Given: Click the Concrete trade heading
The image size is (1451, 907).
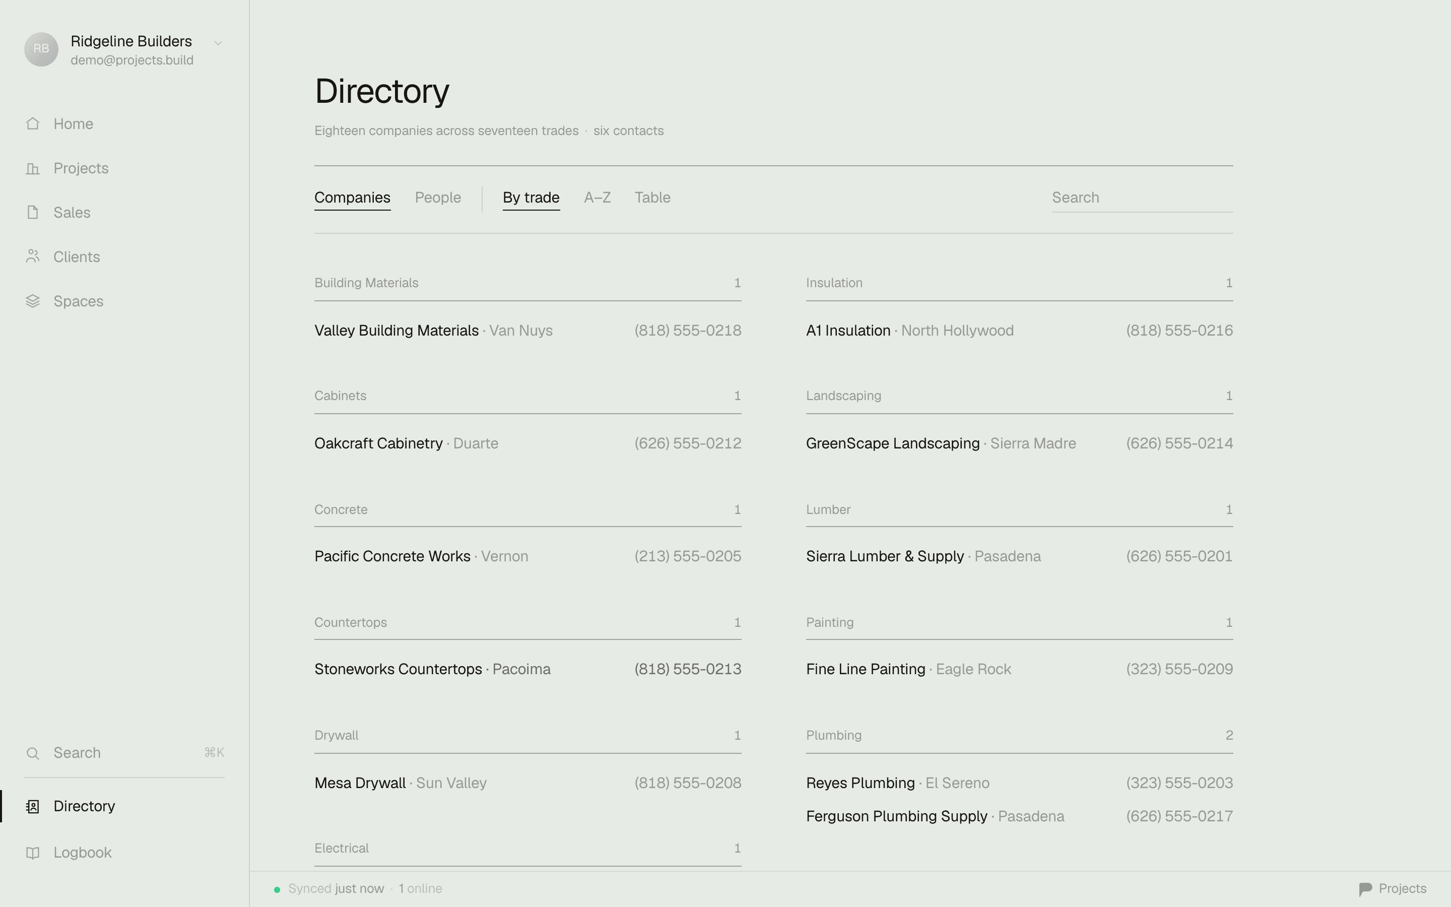Looking at the screenshot, I should pos(341,509).
